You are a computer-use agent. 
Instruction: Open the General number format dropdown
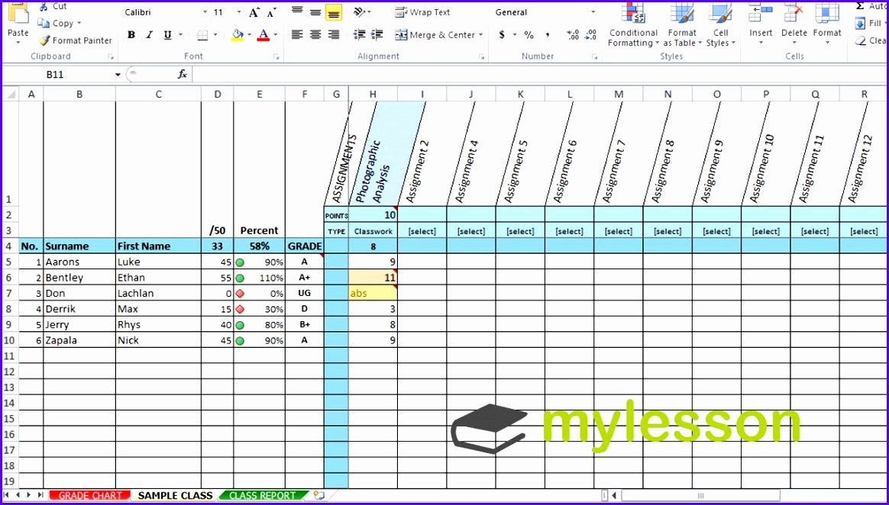tap(593, 12)
